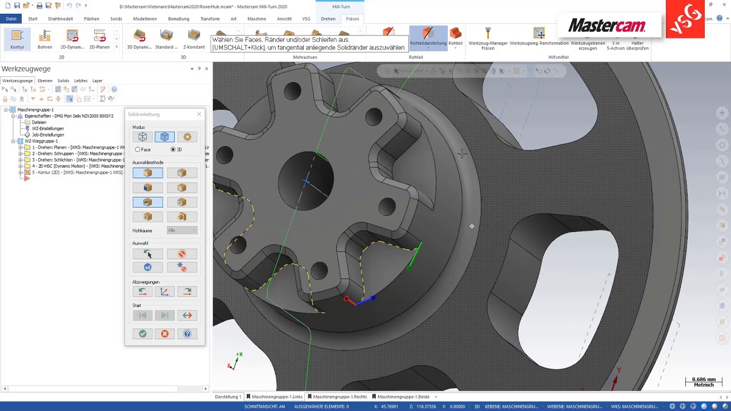Click 3D mode indicator in status bar
This screenshot has height=411, width=731.
(477, 406)
